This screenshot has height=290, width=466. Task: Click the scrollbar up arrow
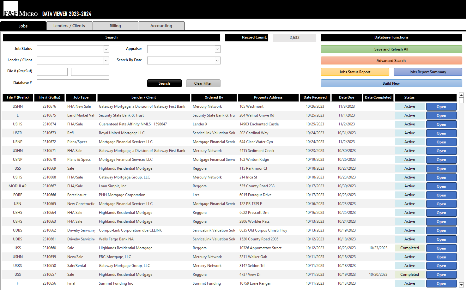click(461, 95)
